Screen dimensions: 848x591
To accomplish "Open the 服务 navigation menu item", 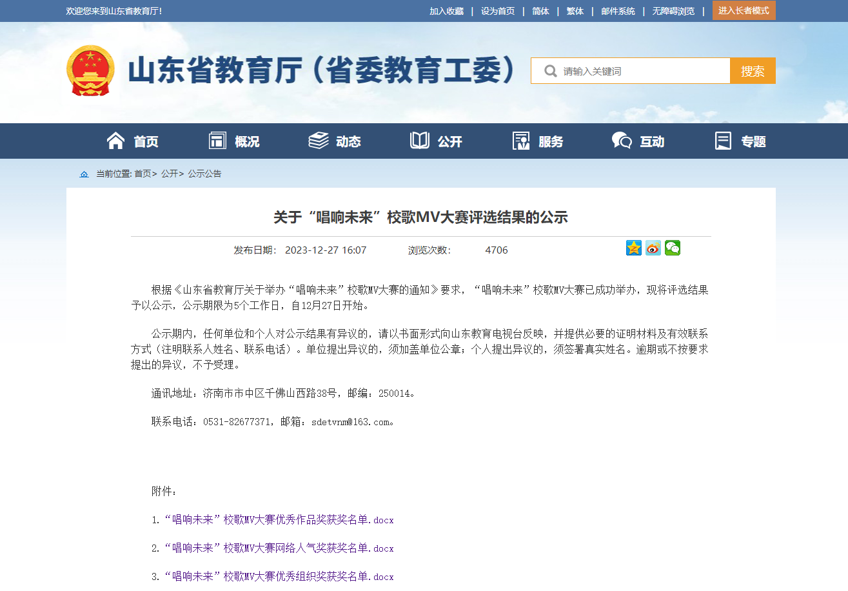I will point(551,141).
